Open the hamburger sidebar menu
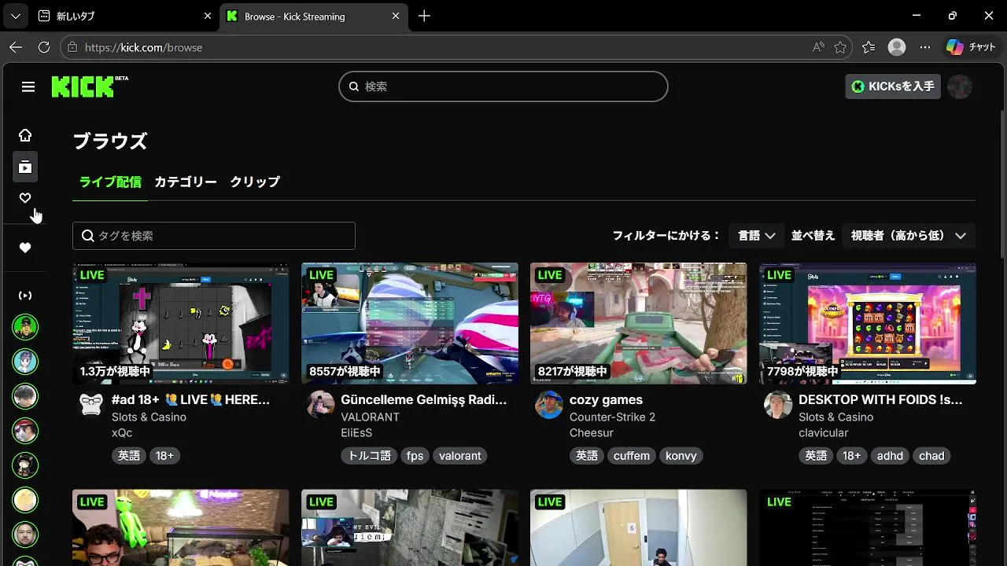 pyautogui.click(x=28, y=86)
